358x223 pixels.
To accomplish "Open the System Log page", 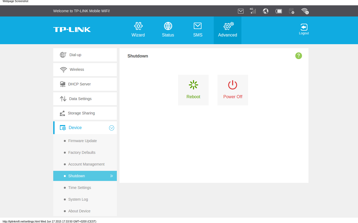I will pos(78,199).
